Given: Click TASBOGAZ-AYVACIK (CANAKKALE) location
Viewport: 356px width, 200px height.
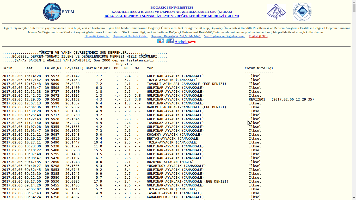Looking at the screenshot, I should point(175,123).
